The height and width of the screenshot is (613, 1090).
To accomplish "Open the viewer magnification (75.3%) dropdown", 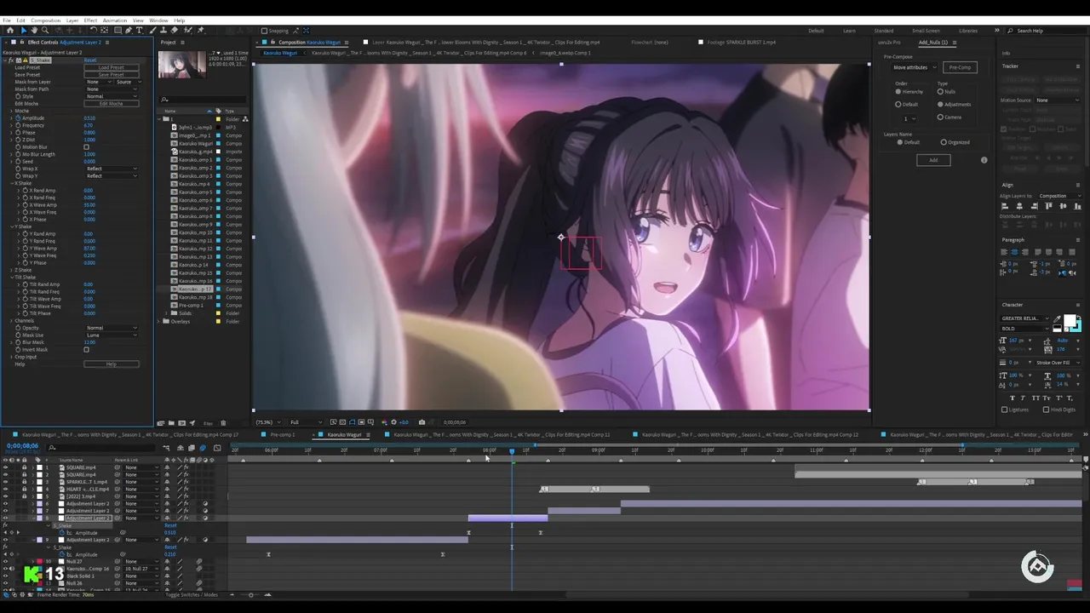I will point(268,422).
